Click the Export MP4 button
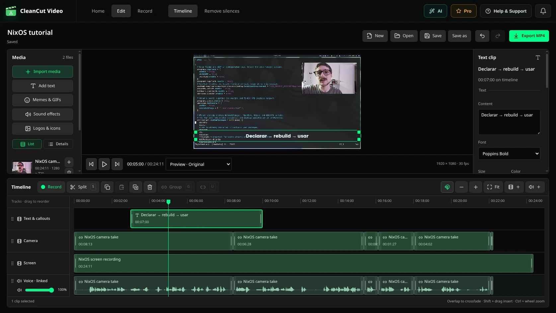This screenshot has height=313, width=556. point(529,36)
